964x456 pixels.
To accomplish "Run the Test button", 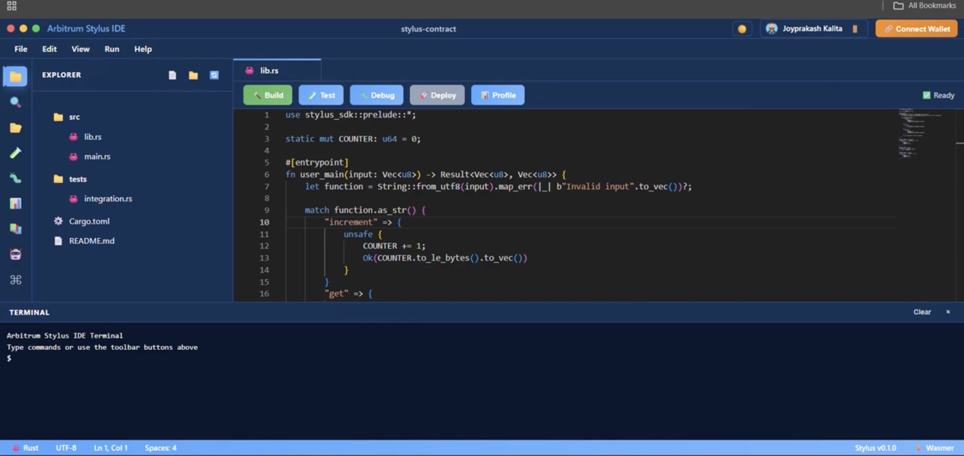I will (321, 95).
